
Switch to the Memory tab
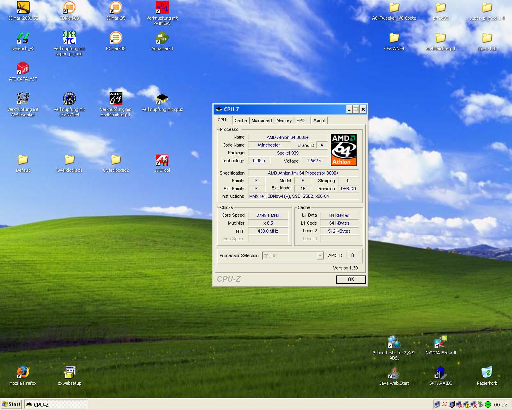pos(284,121)
